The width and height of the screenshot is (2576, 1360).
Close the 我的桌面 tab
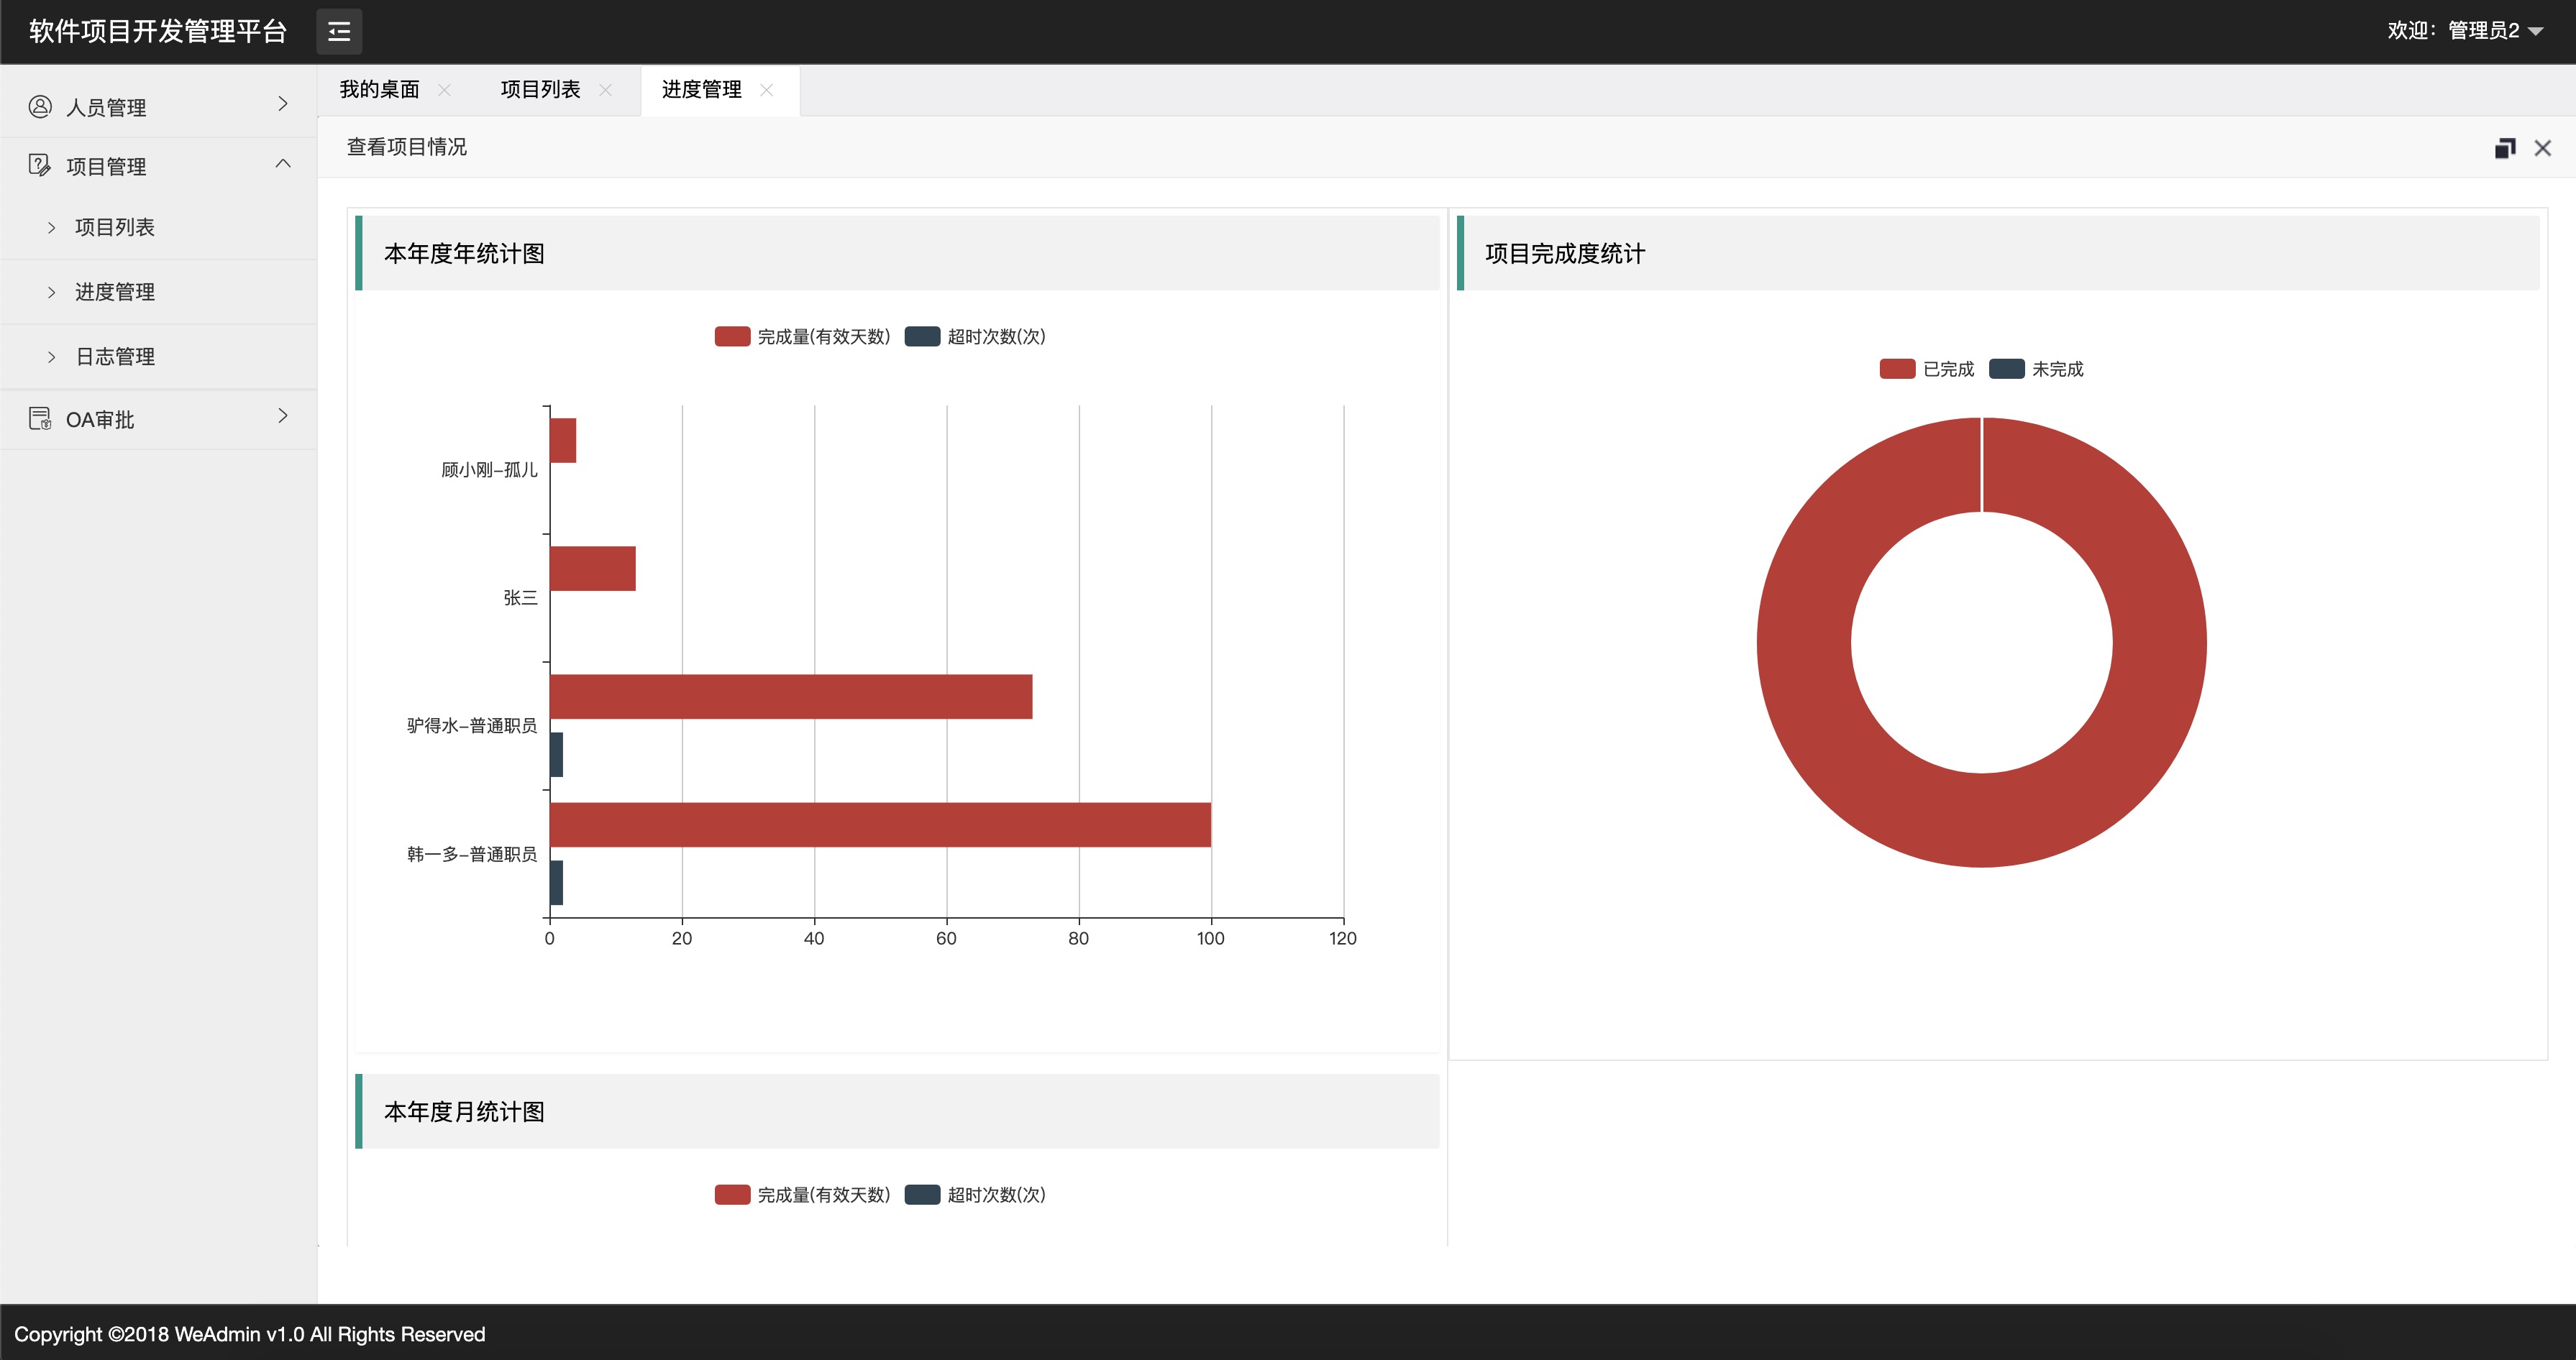(445, 90)
